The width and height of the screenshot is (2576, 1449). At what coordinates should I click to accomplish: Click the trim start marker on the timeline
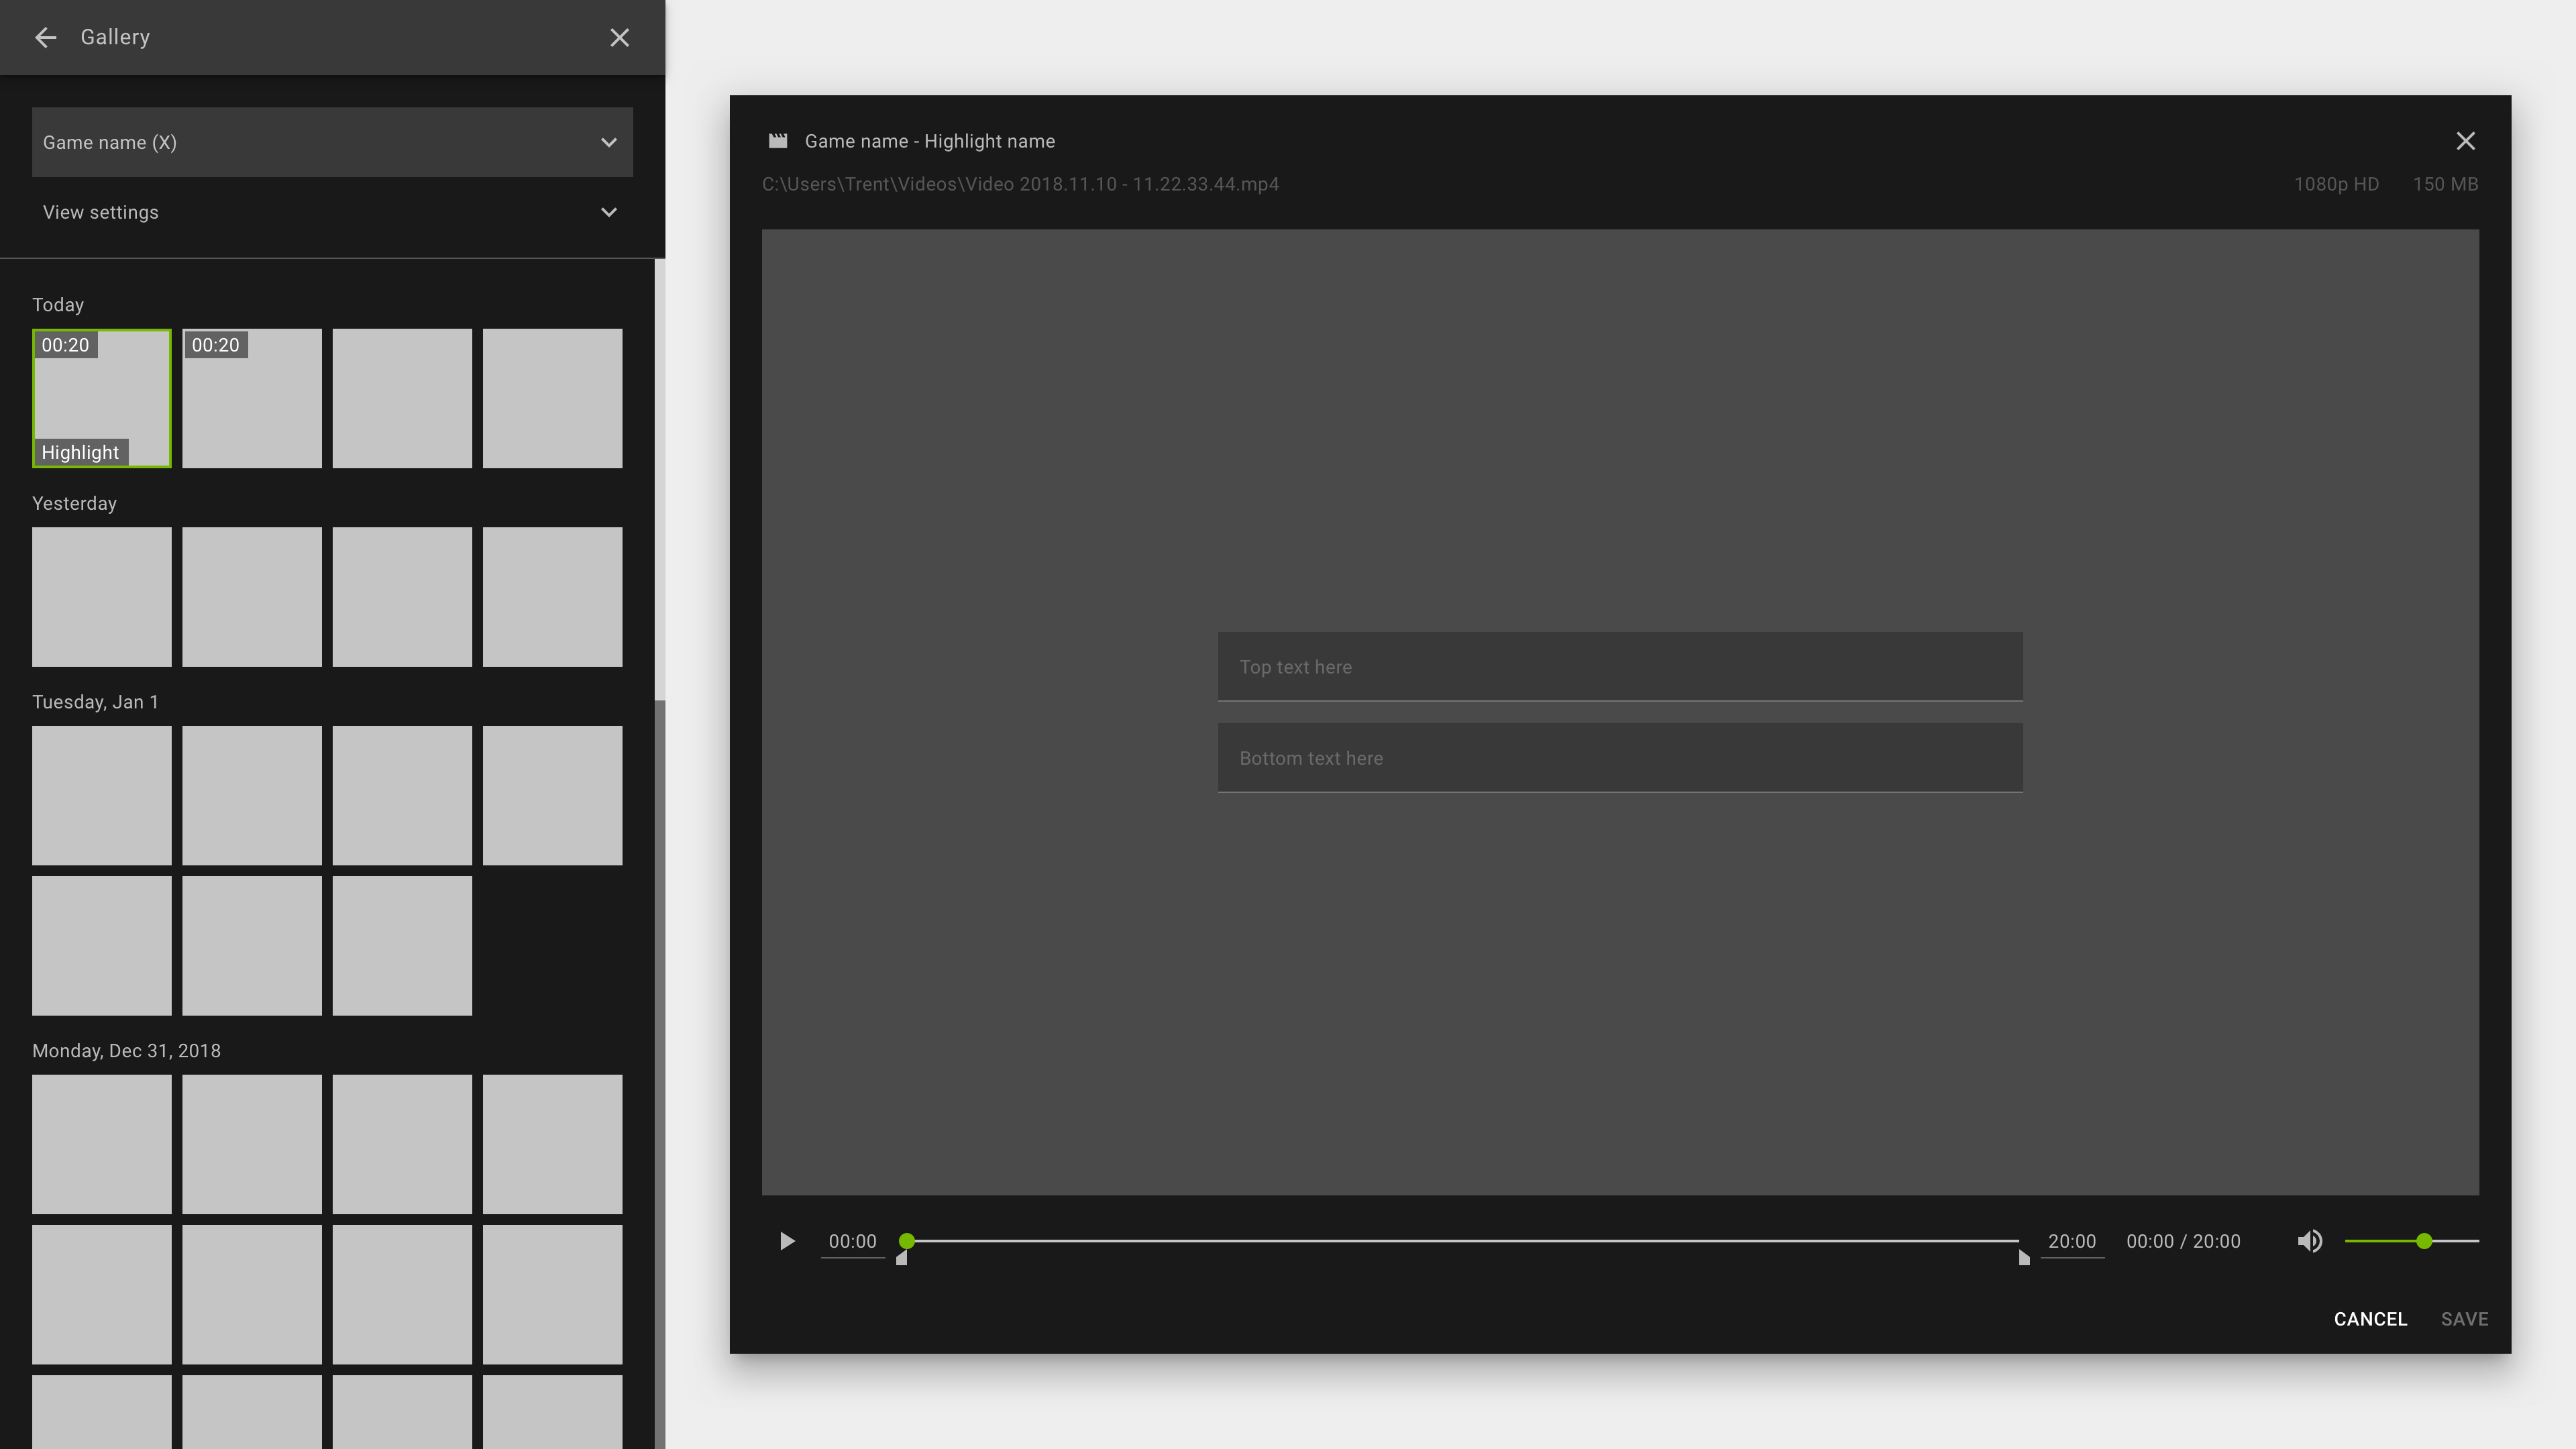click(x=902, y=1258)
